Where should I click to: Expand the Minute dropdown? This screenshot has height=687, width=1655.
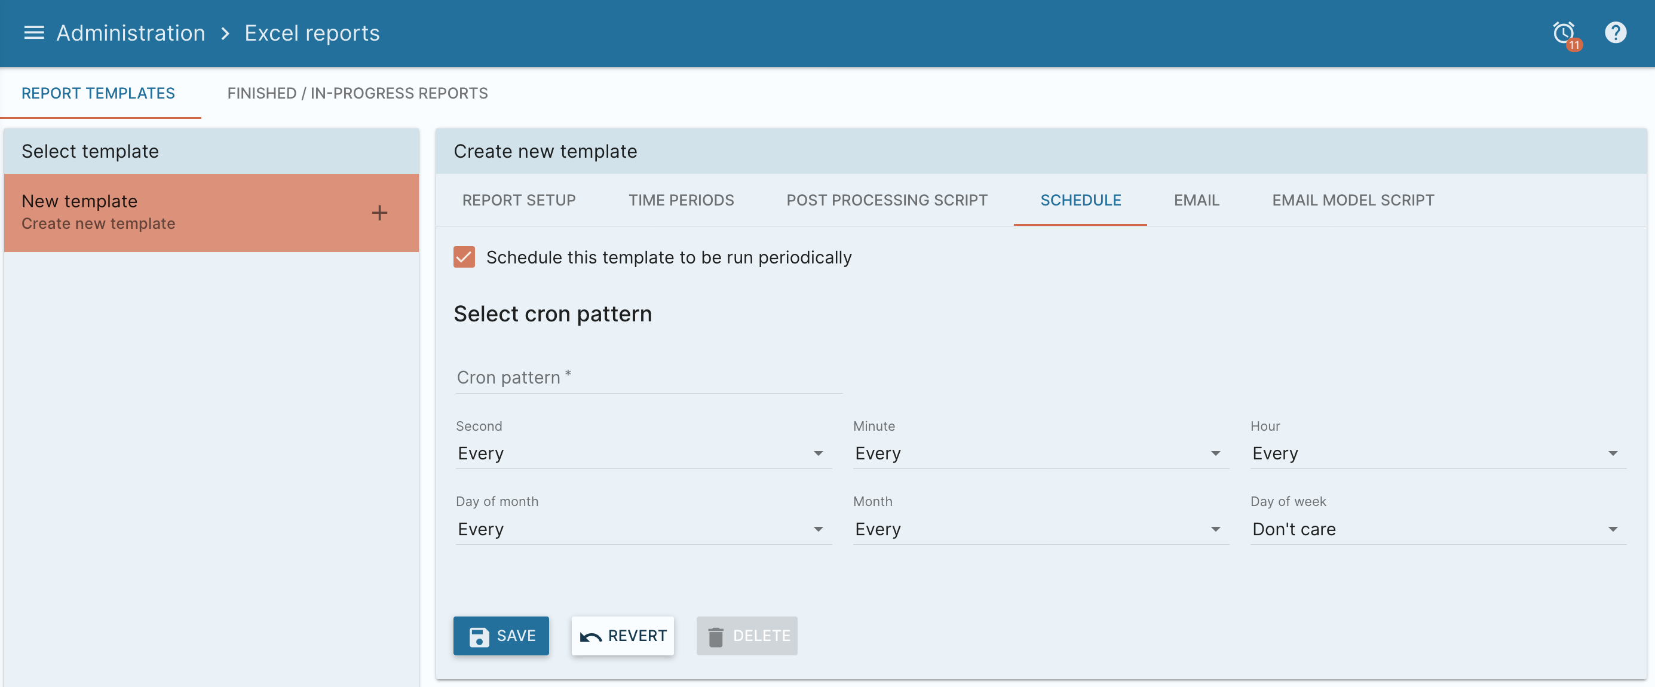[x=1040, y=453]
